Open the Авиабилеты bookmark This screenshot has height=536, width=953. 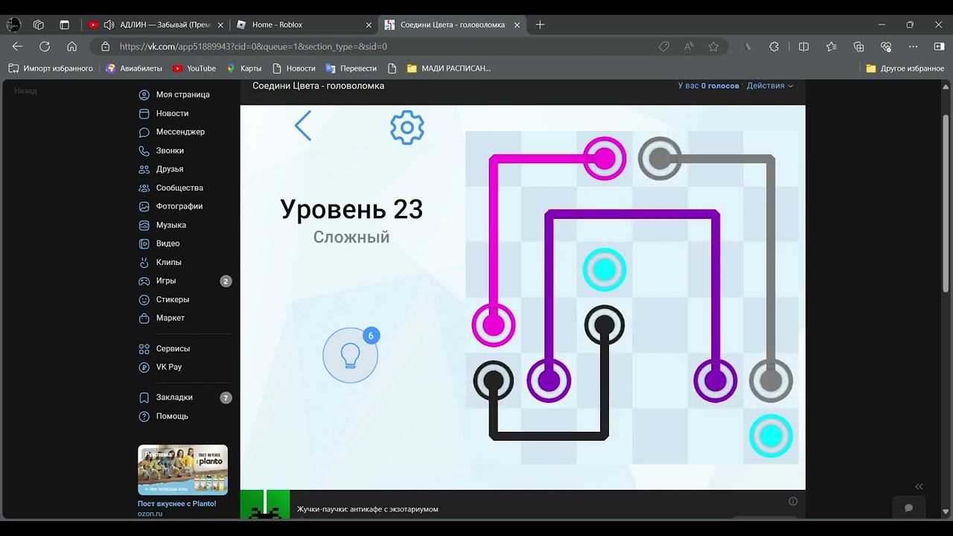(x=134, y=68)
